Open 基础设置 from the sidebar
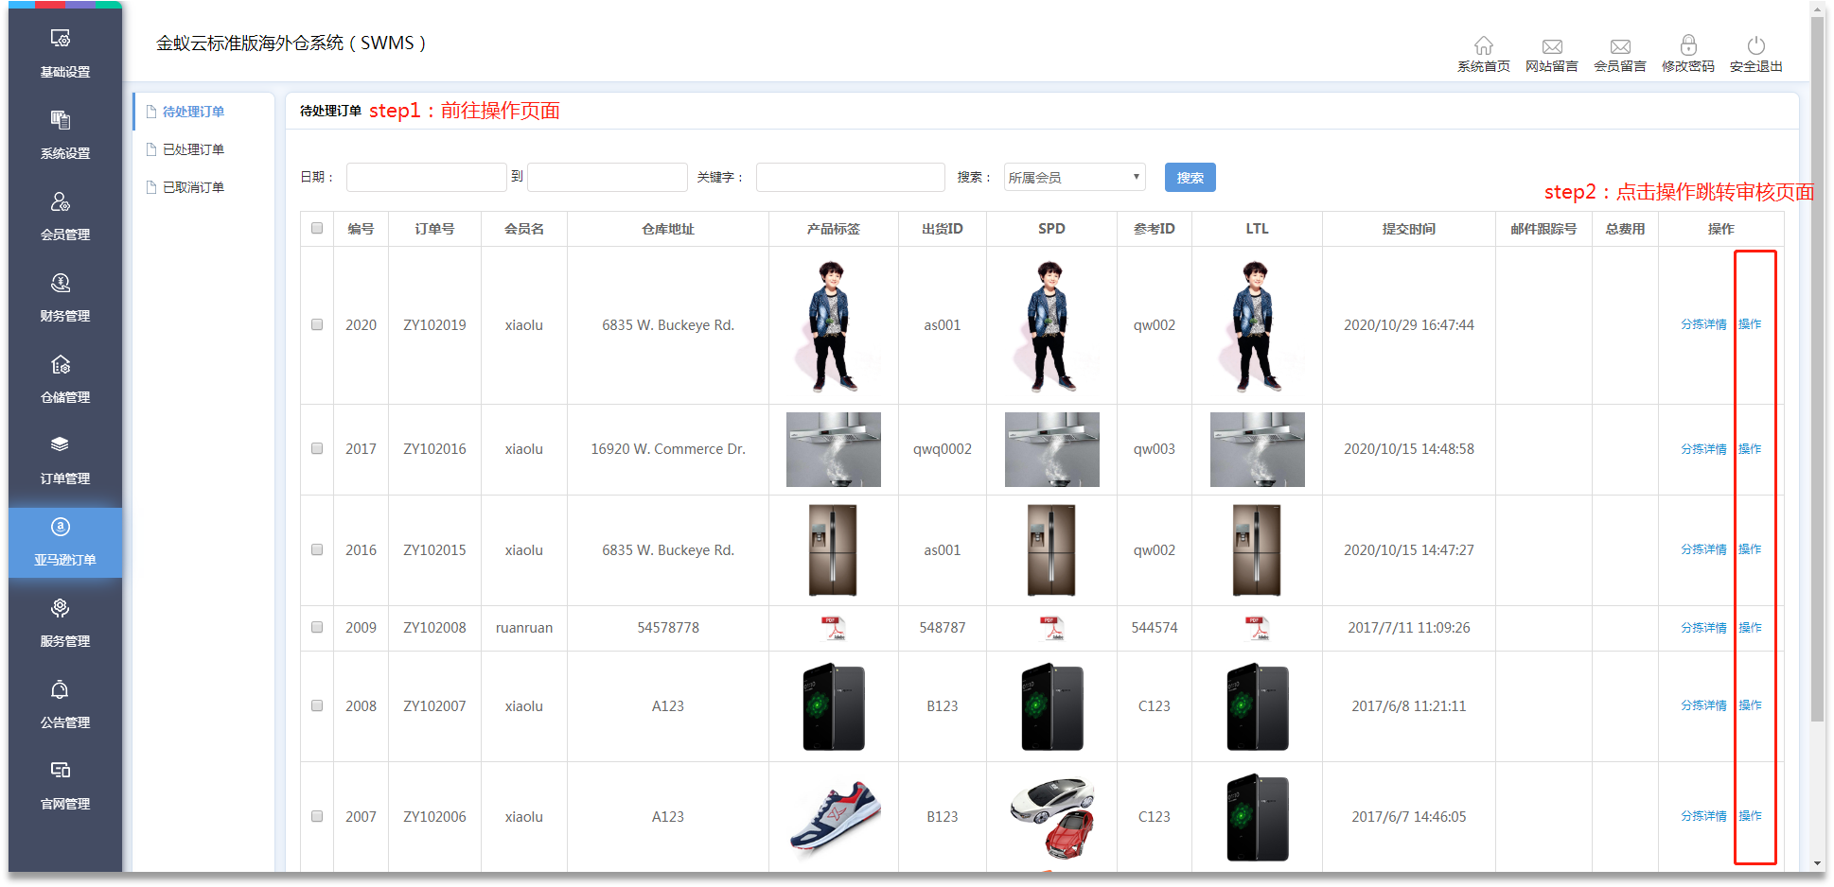 click(x=64, y=53)
